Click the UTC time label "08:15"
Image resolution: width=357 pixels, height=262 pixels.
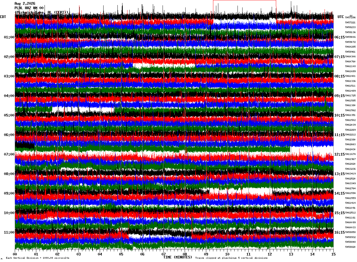340,76
